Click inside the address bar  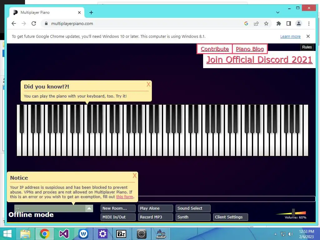[143, 23]
